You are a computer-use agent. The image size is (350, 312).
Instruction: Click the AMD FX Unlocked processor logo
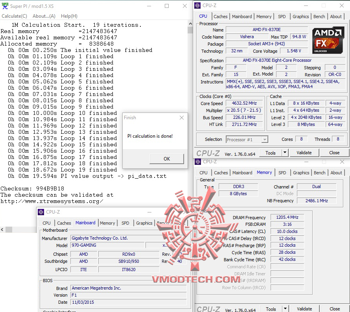pos(328,40)
